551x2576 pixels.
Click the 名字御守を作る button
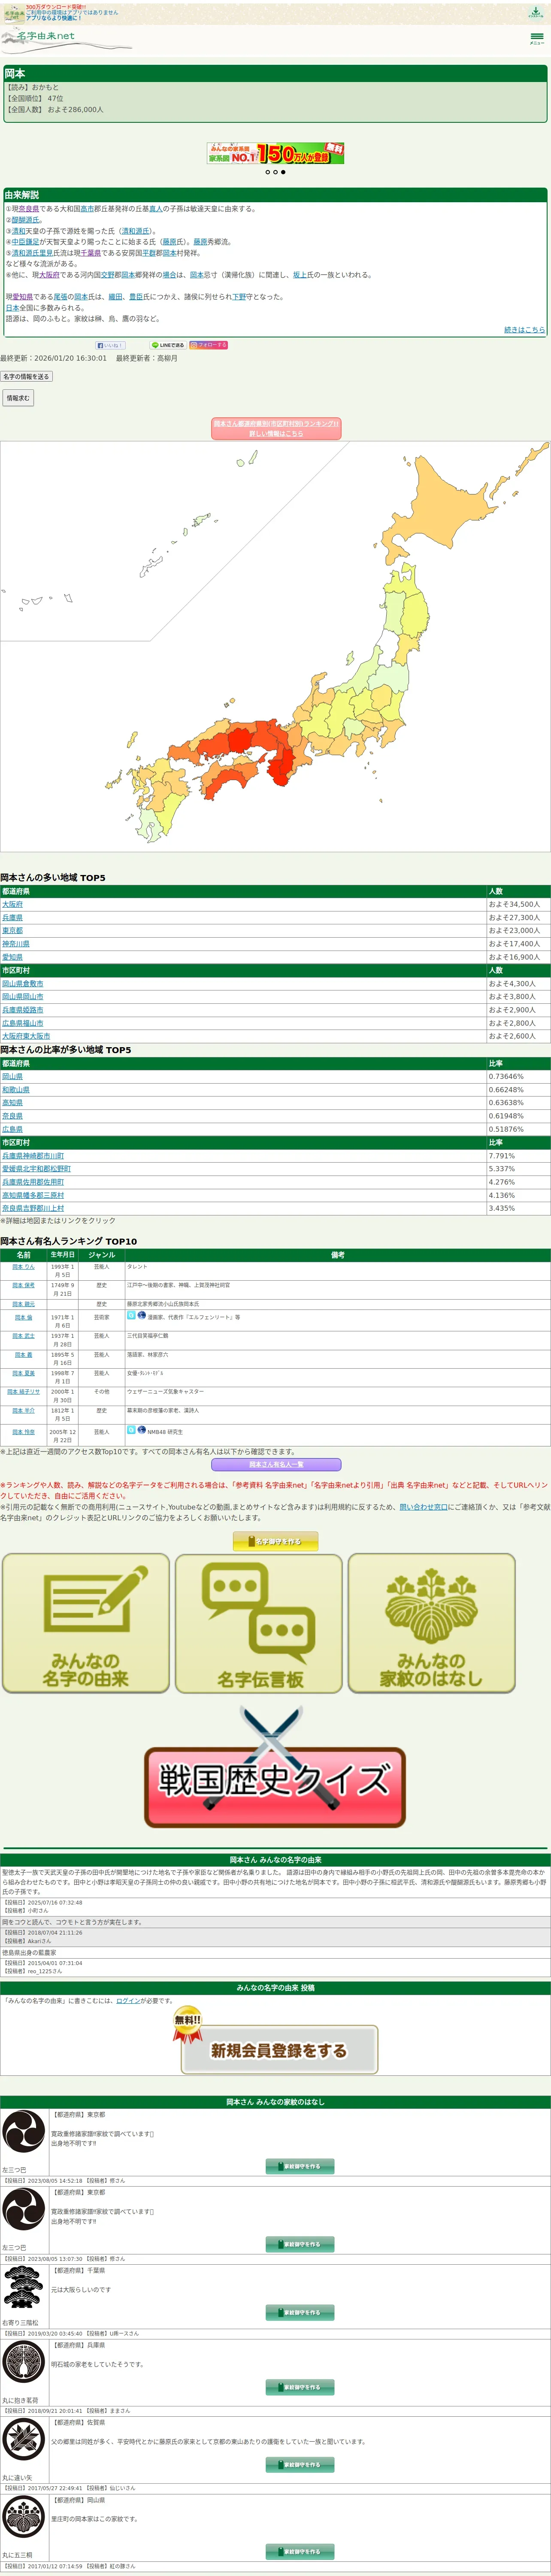pos(275,1541)
